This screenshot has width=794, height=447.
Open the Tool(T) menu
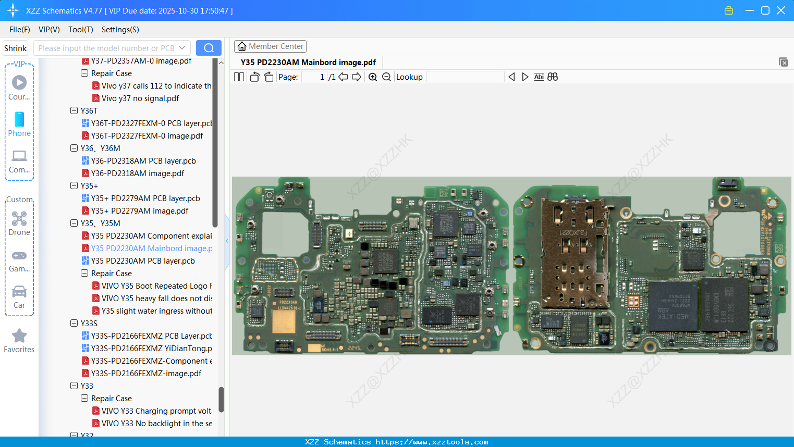point(80,30)
